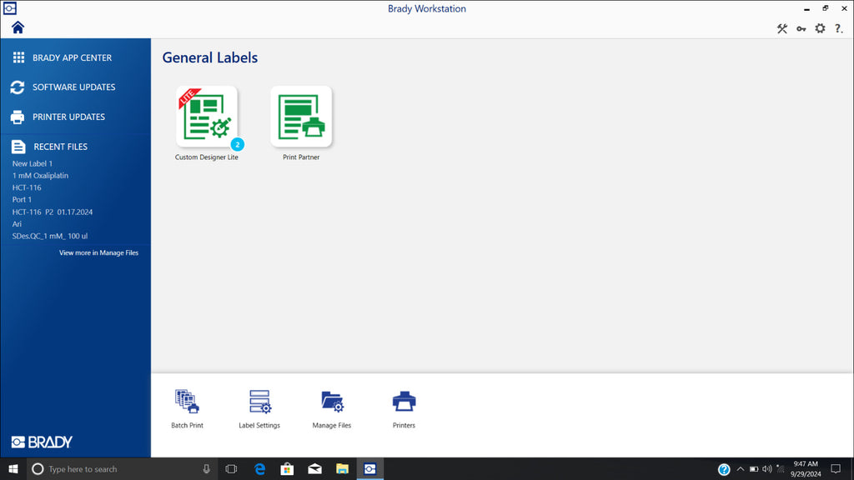
Task: Click the blue help icon in system tray
Action: pos(724,469)
